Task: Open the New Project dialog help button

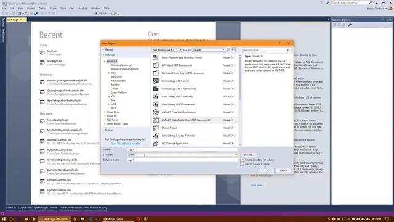Action: tap(279, 43)
